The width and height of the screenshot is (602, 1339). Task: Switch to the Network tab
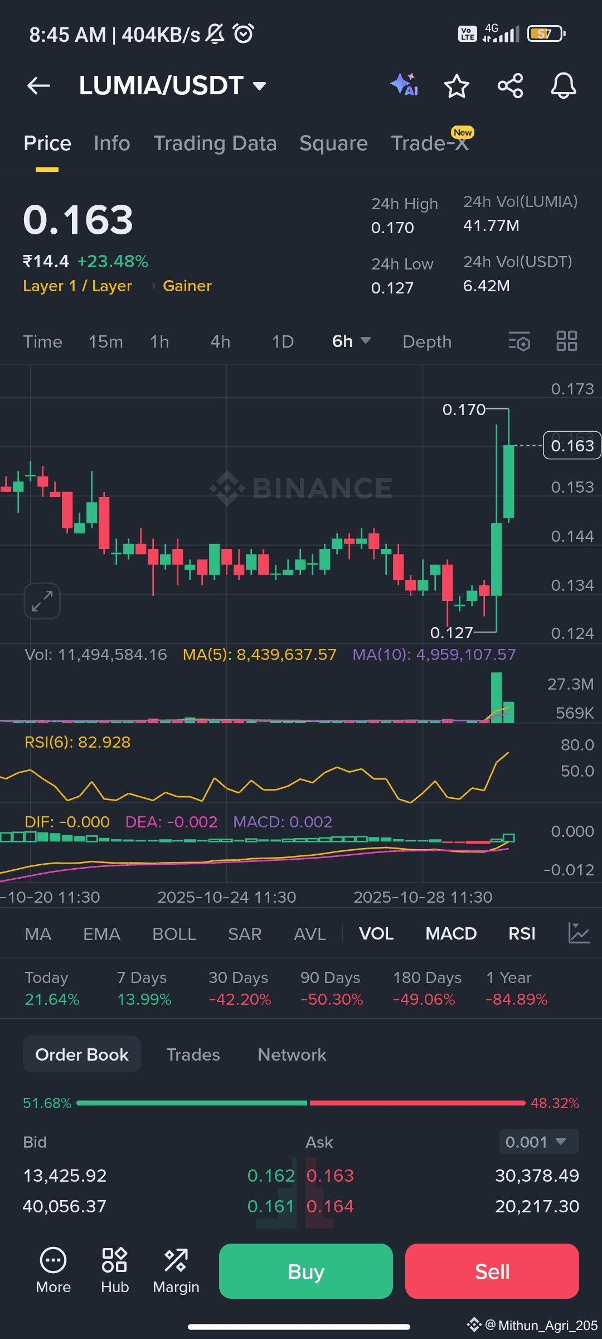(292, 1054)
